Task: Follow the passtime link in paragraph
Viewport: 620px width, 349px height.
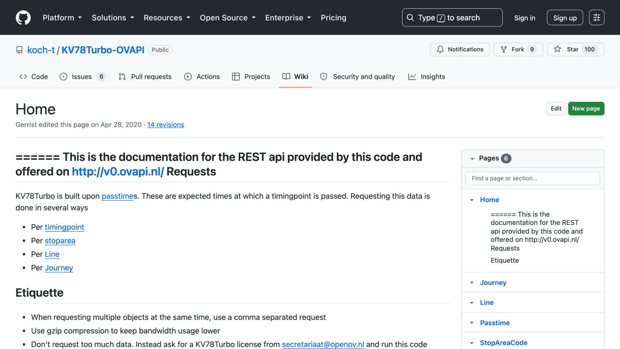Action: [117, 196]
